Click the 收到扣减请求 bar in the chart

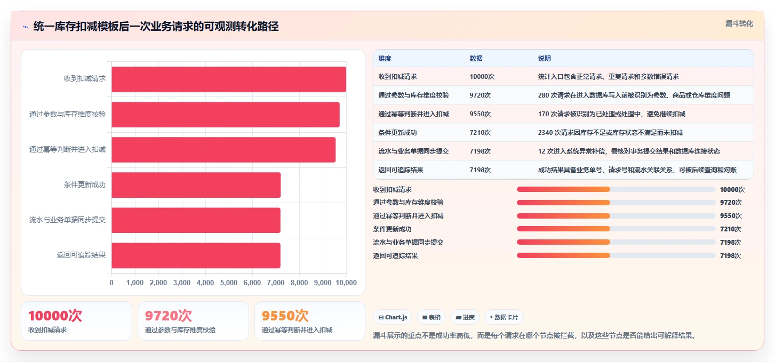229,79
